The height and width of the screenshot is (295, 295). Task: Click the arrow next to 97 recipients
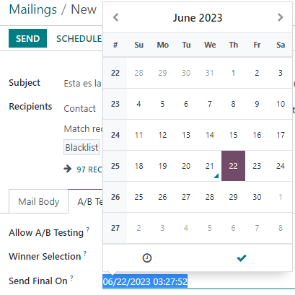click(68, 169)
